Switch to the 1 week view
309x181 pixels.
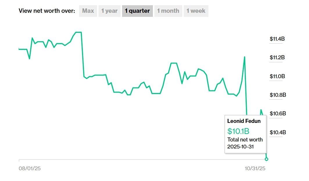pyautogui.click(x=196, y=11)
